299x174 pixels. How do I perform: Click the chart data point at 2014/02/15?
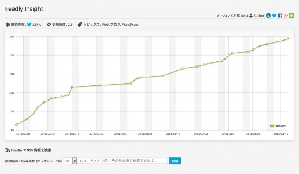(x=72, y=87)
